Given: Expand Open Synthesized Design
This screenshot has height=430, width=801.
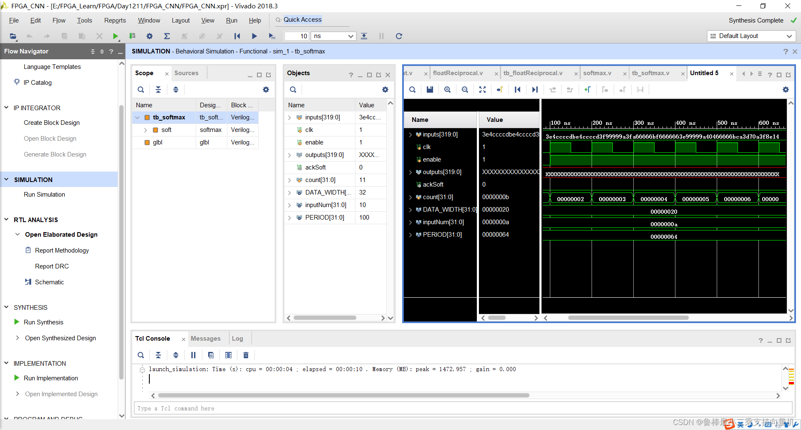Looking at the screenshot, I should click(x=17, y=338).
